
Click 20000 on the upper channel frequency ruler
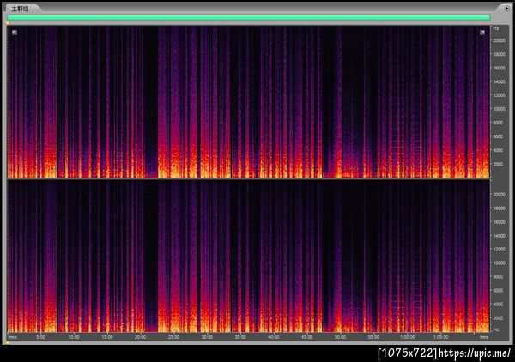[x=499, y=40]
